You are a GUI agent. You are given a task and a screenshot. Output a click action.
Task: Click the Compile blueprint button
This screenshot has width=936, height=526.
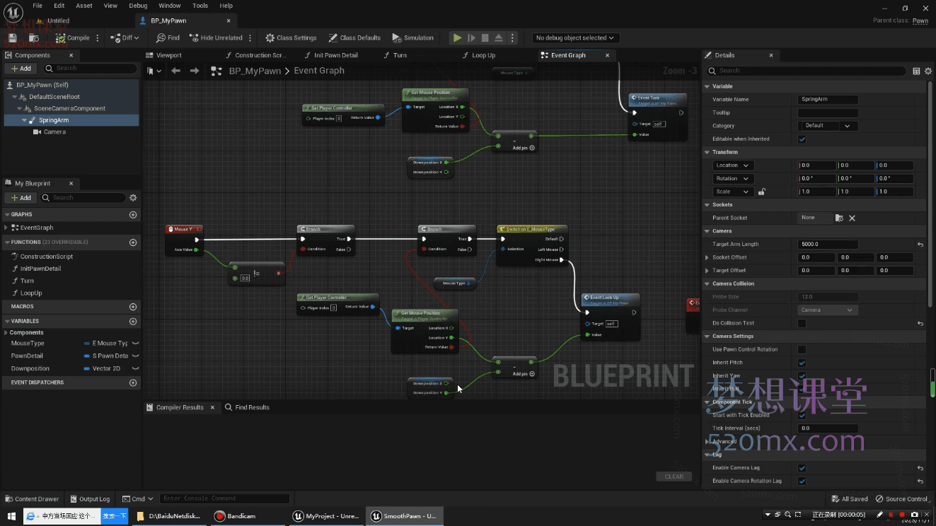[74, 38]
